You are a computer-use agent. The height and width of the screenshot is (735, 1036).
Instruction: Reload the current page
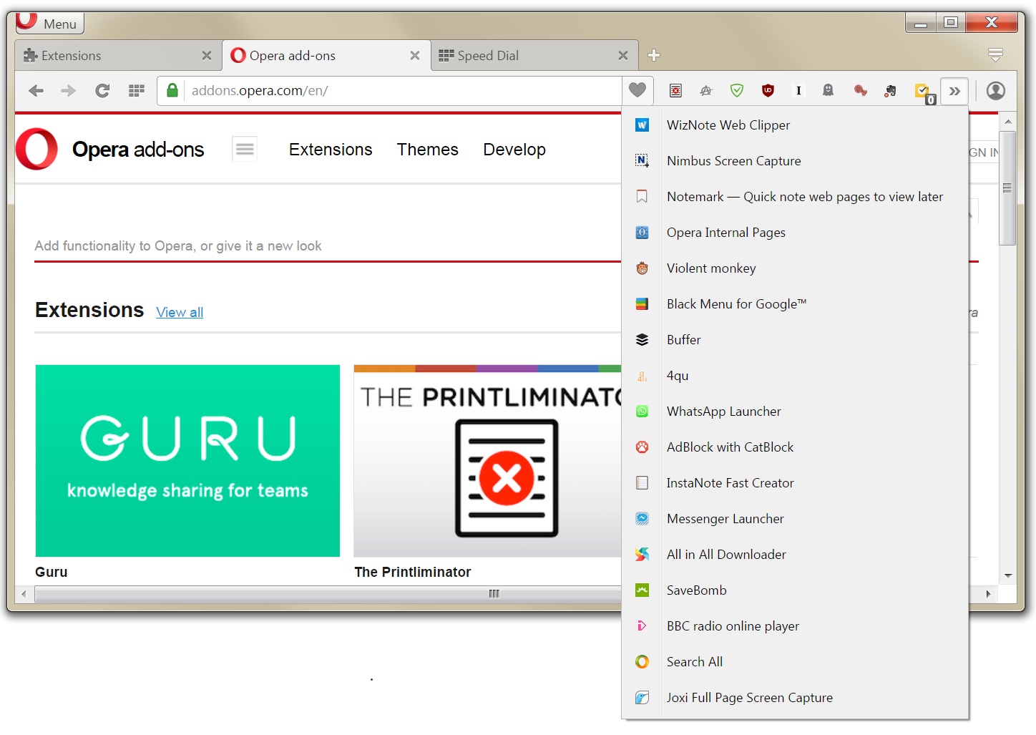[102, 91]
